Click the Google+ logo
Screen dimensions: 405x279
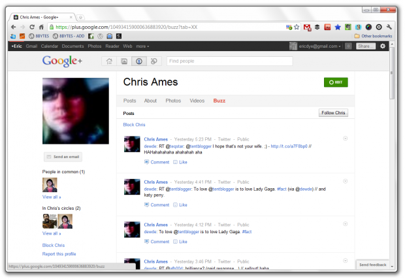tap(62, 61)
